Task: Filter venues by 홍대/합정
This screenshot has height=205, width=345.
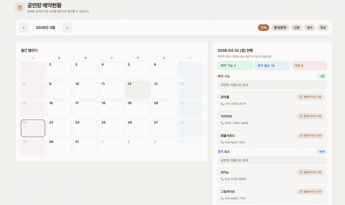Action: 280,28
